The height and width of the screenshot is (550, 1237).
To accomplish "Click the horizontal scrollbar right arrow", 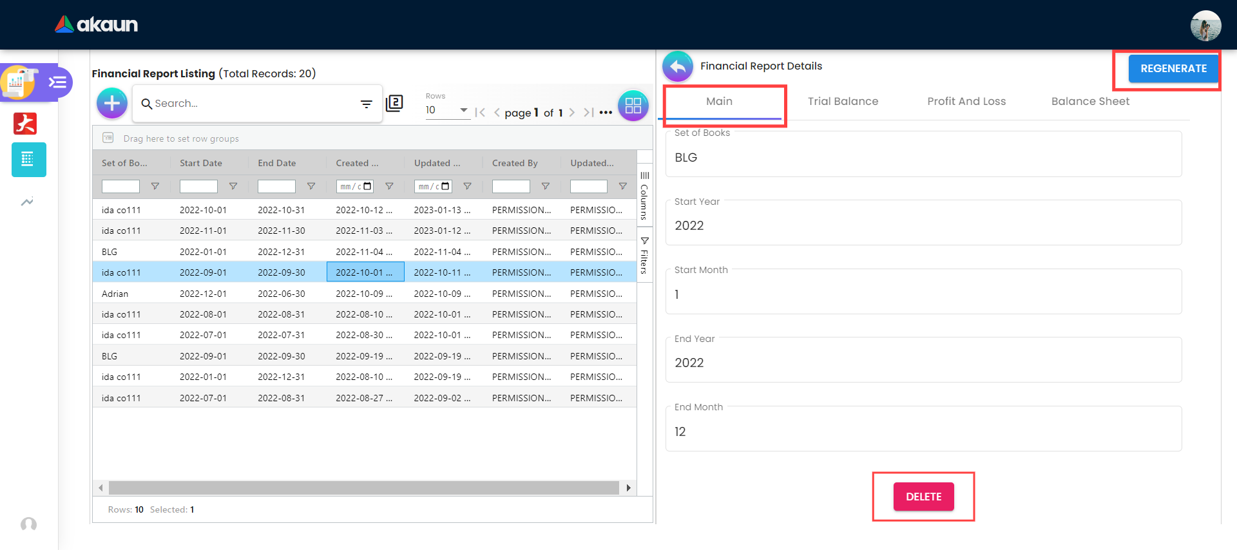I will pyautogui.click(x=628, y=488).
